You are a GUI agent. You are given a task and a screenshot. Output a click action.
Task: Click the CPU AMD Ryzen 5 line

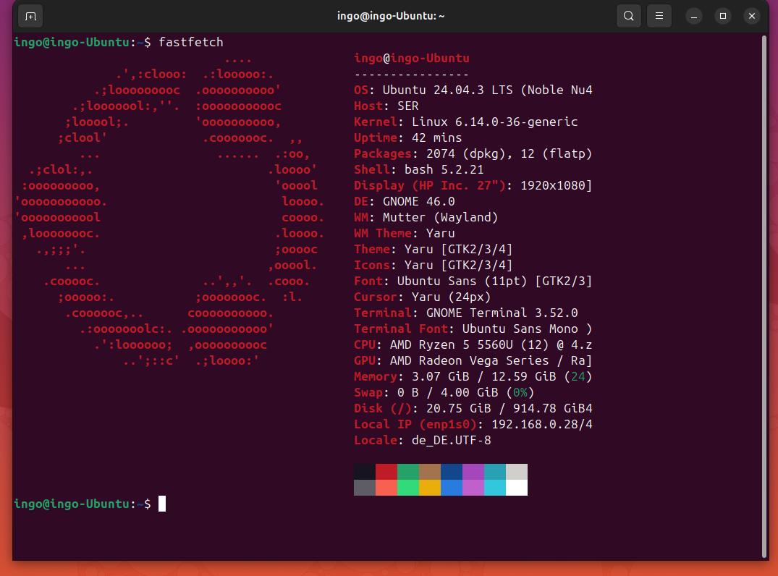[x=473, y=344]
